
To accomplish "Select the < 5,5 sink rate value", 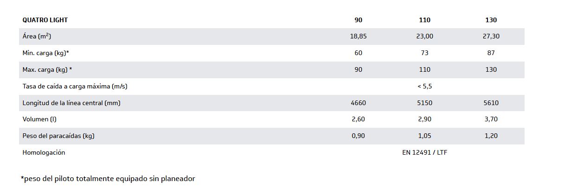I will [424, 86].
